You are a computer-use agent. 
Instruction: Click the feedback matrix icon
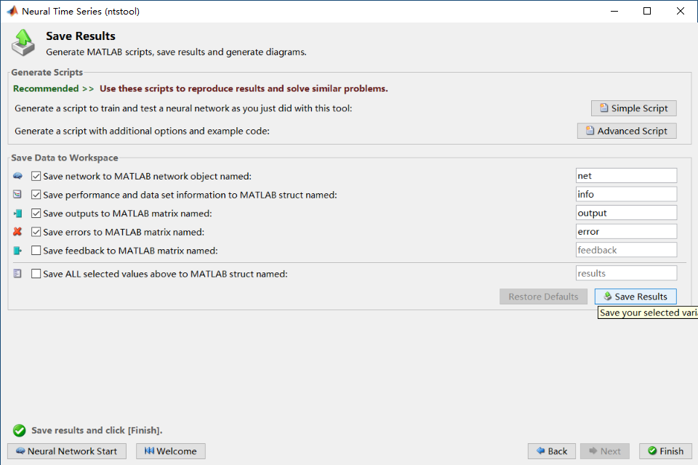pos(18,251)
